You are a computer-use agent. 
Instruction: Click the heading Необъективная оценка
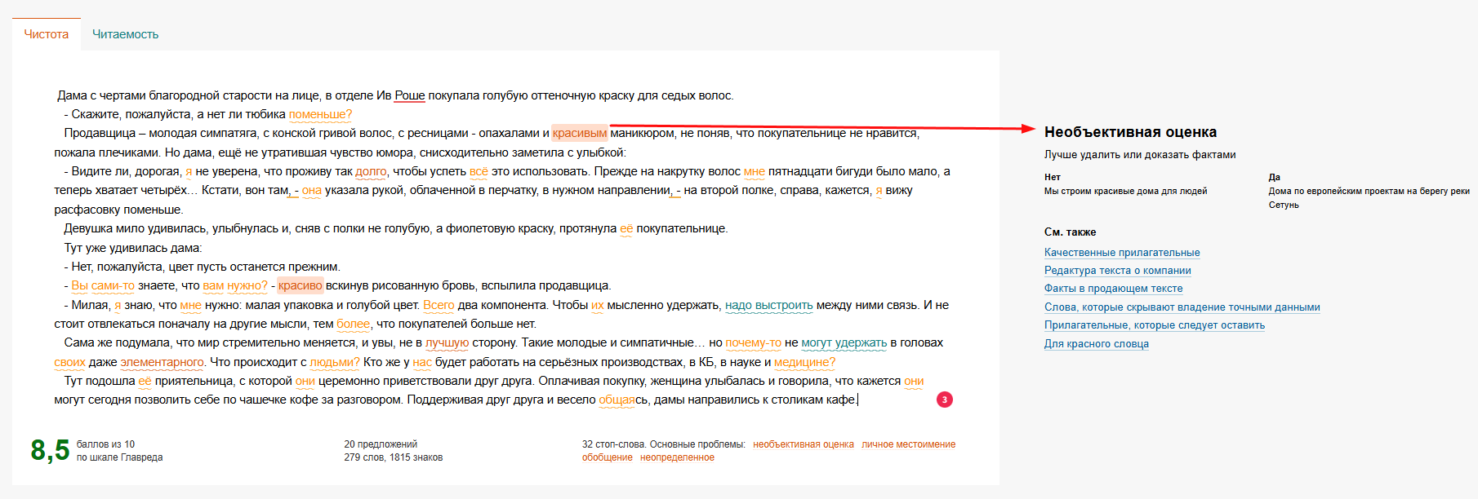click(1130, 132)
